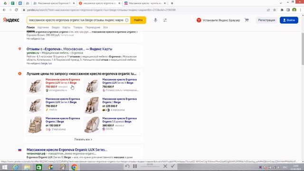
Task: Open the Ergonova Organic 5 Espresso Beige offer
Action: 119,120
